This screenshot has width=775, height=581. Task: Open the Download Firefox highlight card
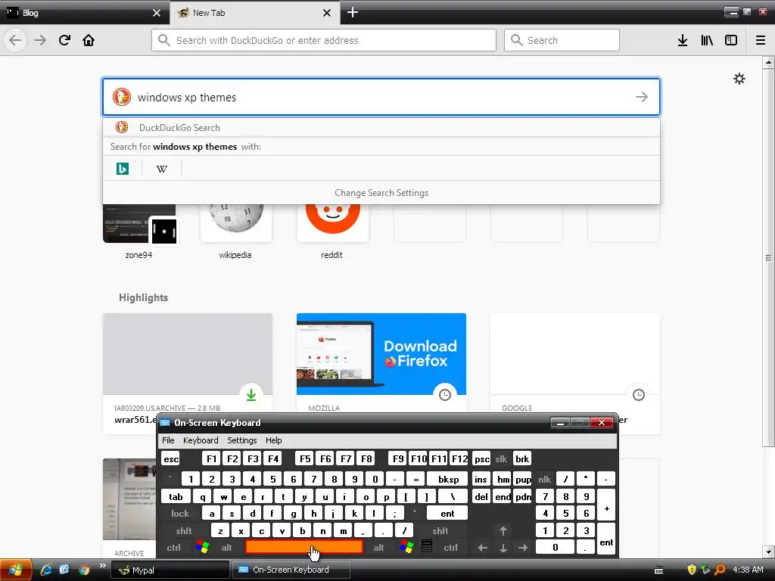[381, 362]
